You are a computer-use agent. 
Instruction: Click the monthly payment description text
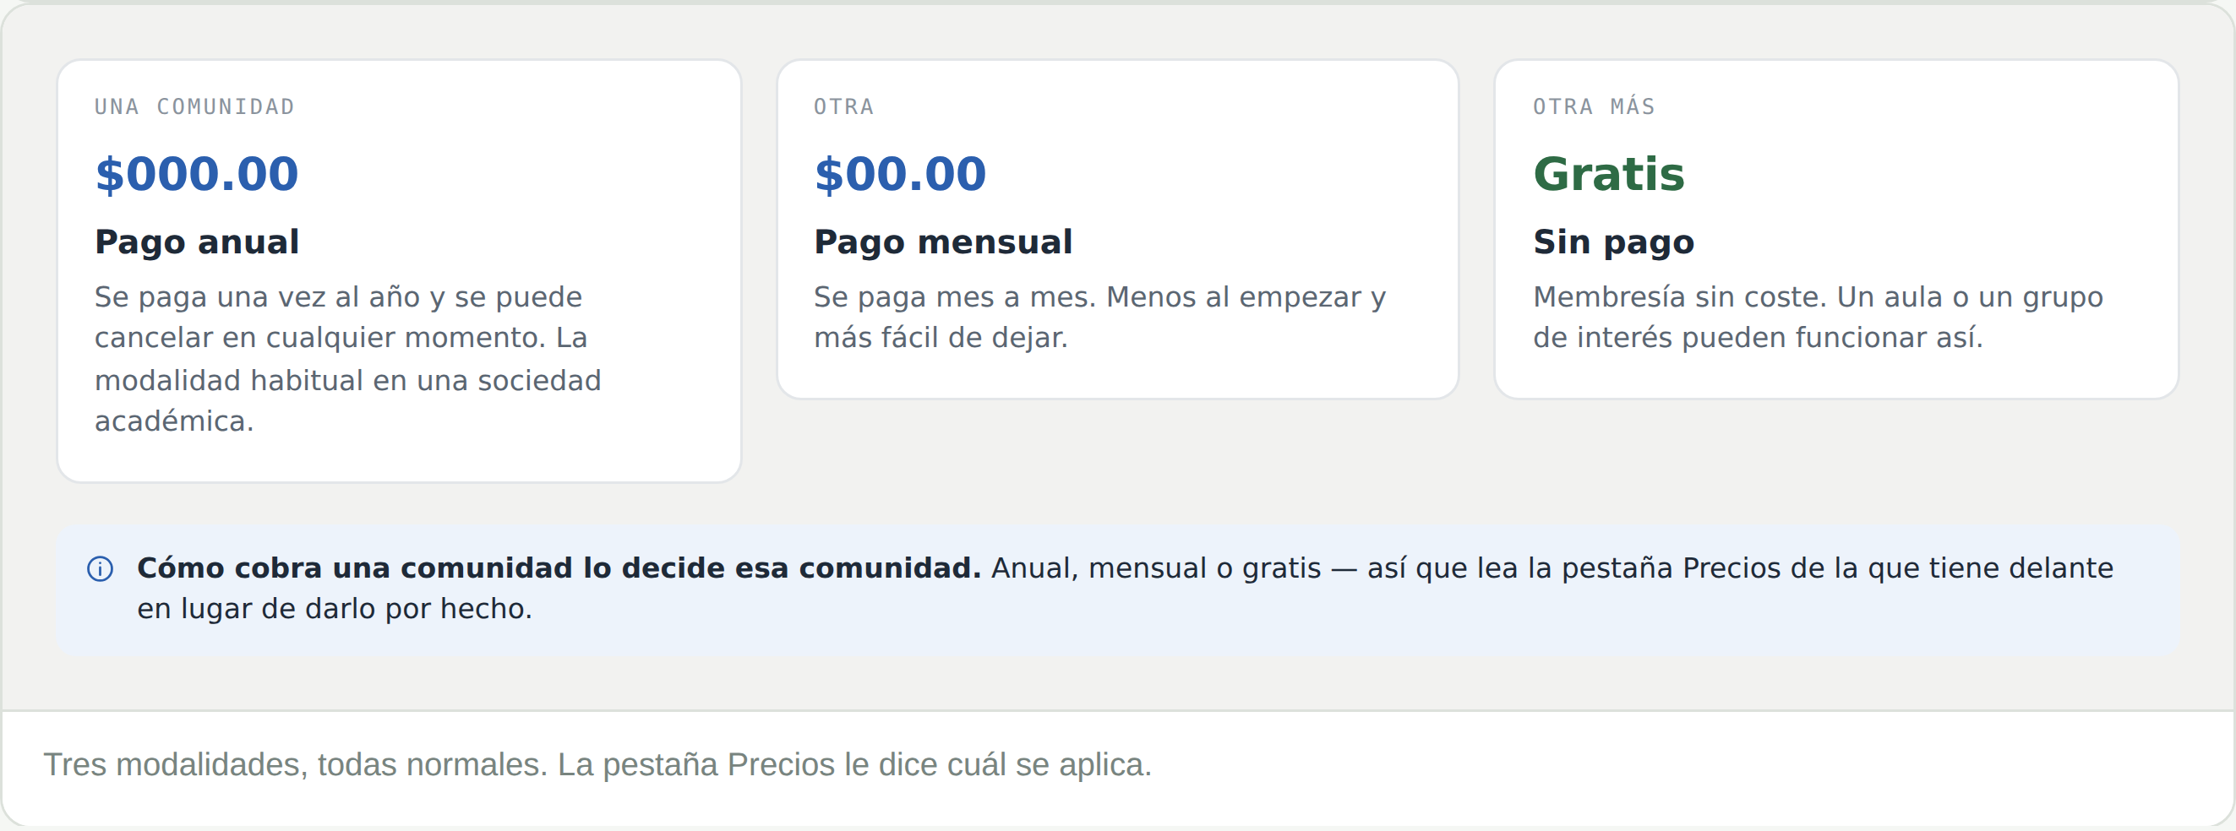tap(1099, 317)
